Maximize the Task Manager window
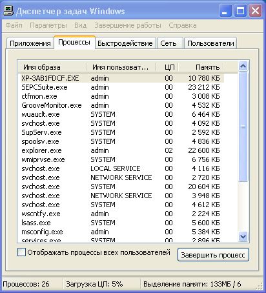This screenshot has width=266, height=293. click(x=240, y=11)
